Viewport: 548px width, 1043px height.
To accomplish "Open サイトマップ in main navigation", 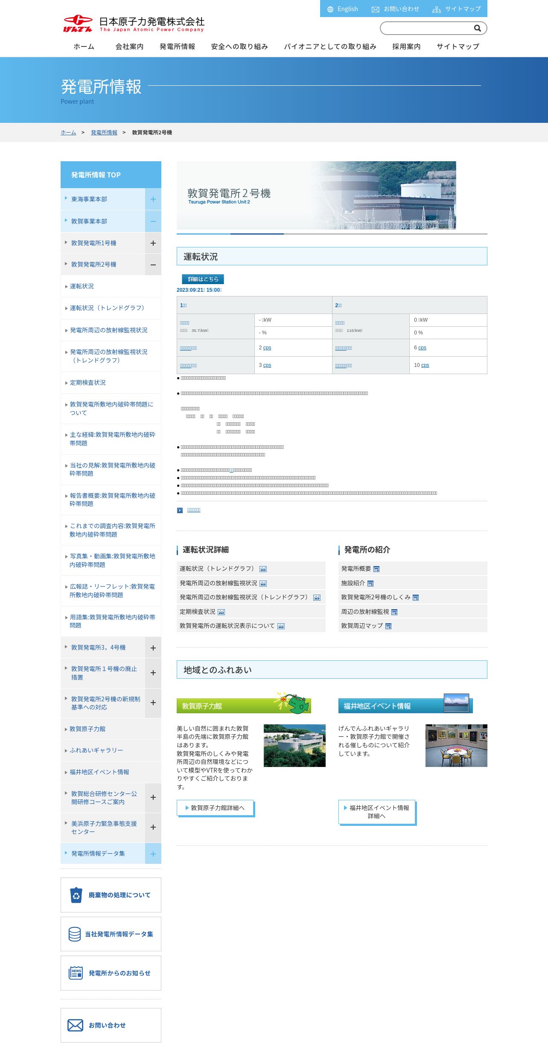I will [x=458, y=46].
